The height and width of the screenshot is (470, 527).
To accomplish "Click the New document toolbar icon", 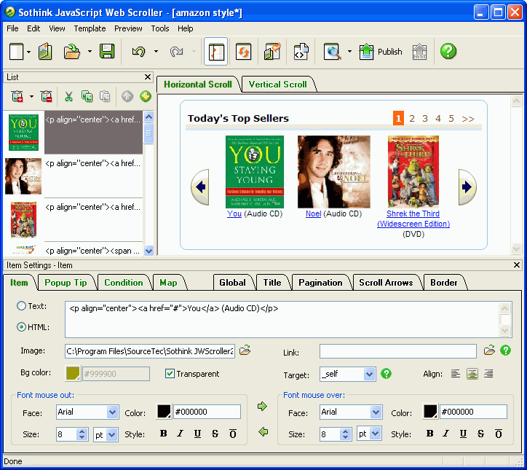I will (x=16, y=52).
